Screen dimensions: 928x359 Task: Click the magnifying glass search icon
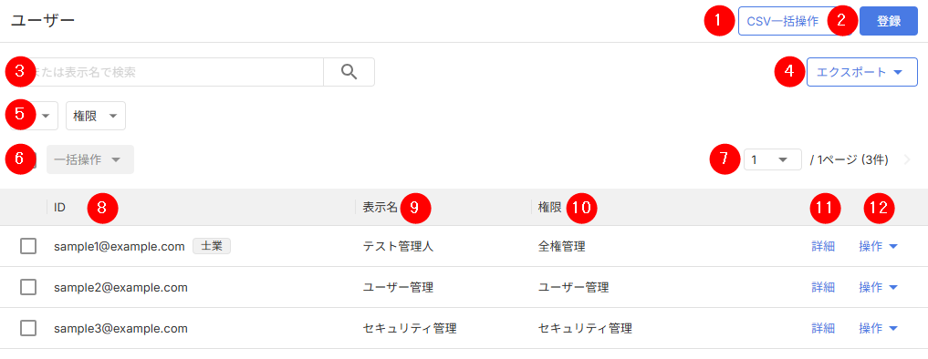(x=349, y=72)
